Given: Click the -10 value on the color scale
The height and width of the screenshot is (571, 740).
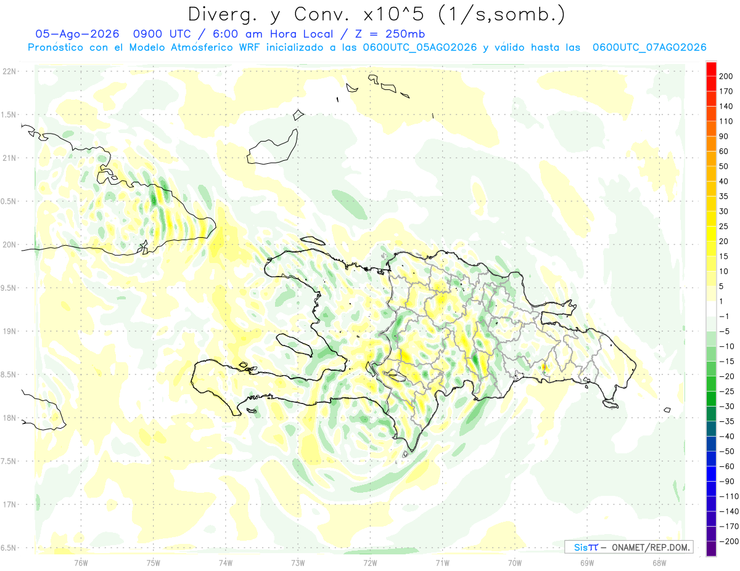Looking at the screenshot, I should coord(727,346).
